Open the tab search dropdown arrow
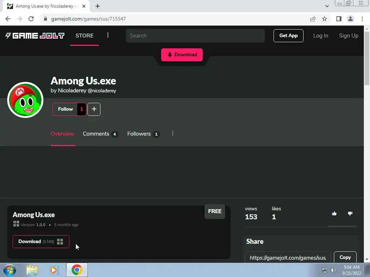Screen dimensions: 370x277 327,6
